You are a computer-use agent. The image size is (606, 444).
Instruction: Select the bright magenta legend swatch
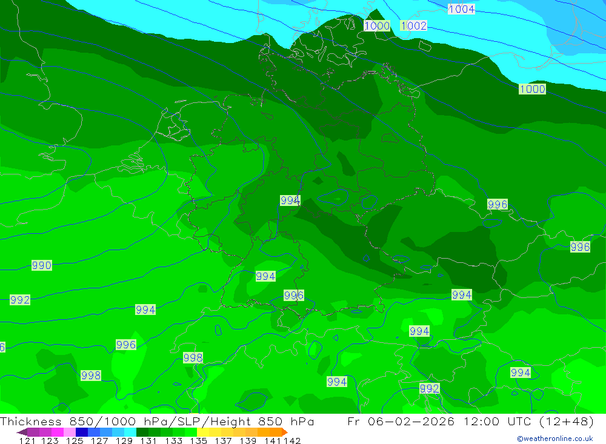[x=58, y=432]
